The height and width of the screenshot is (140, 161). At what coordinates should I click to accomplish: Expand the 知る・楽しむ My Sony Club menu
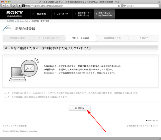[104, 14]
